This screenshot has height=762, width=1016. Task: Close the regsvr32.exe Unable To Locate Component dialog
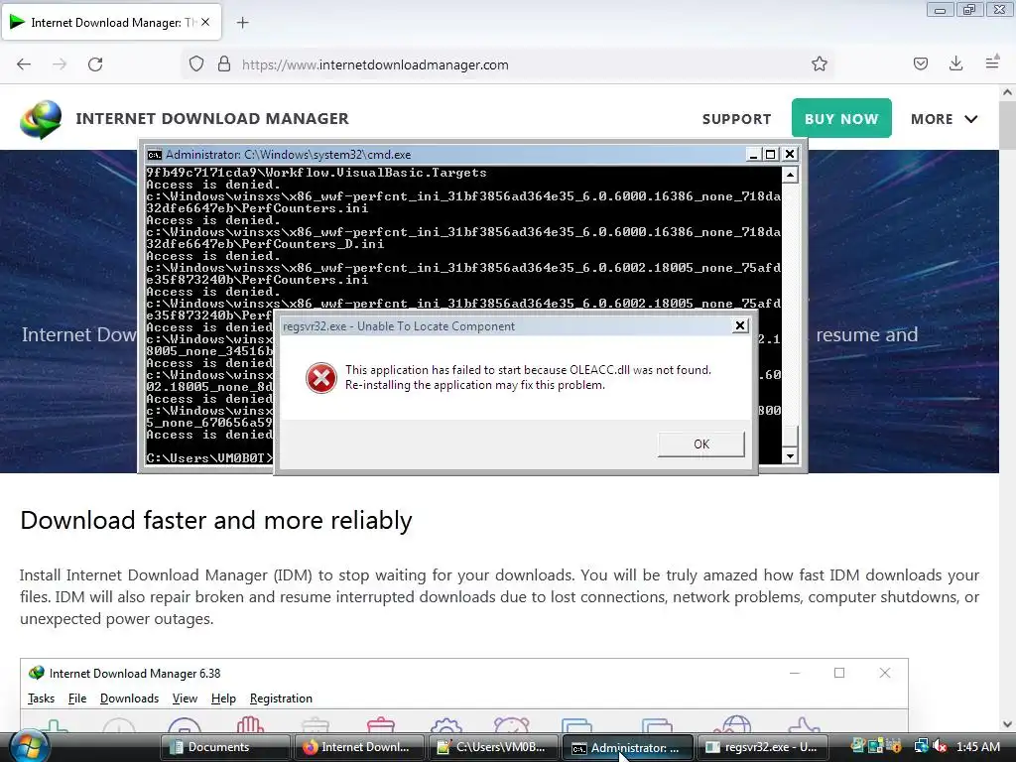click(740, 325)
